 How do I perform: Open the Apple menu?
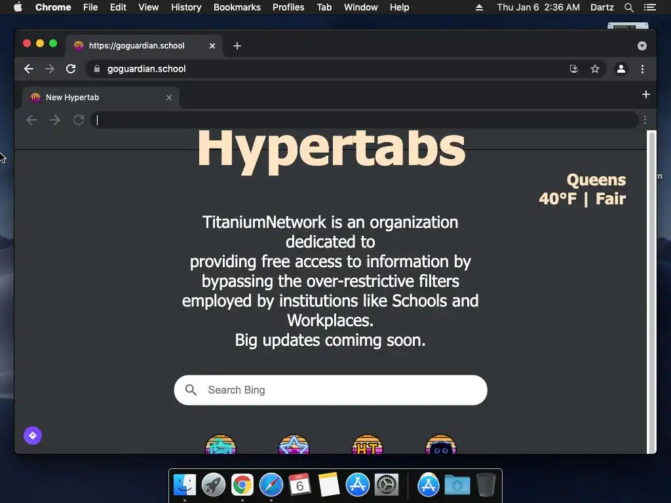point(18,7)
